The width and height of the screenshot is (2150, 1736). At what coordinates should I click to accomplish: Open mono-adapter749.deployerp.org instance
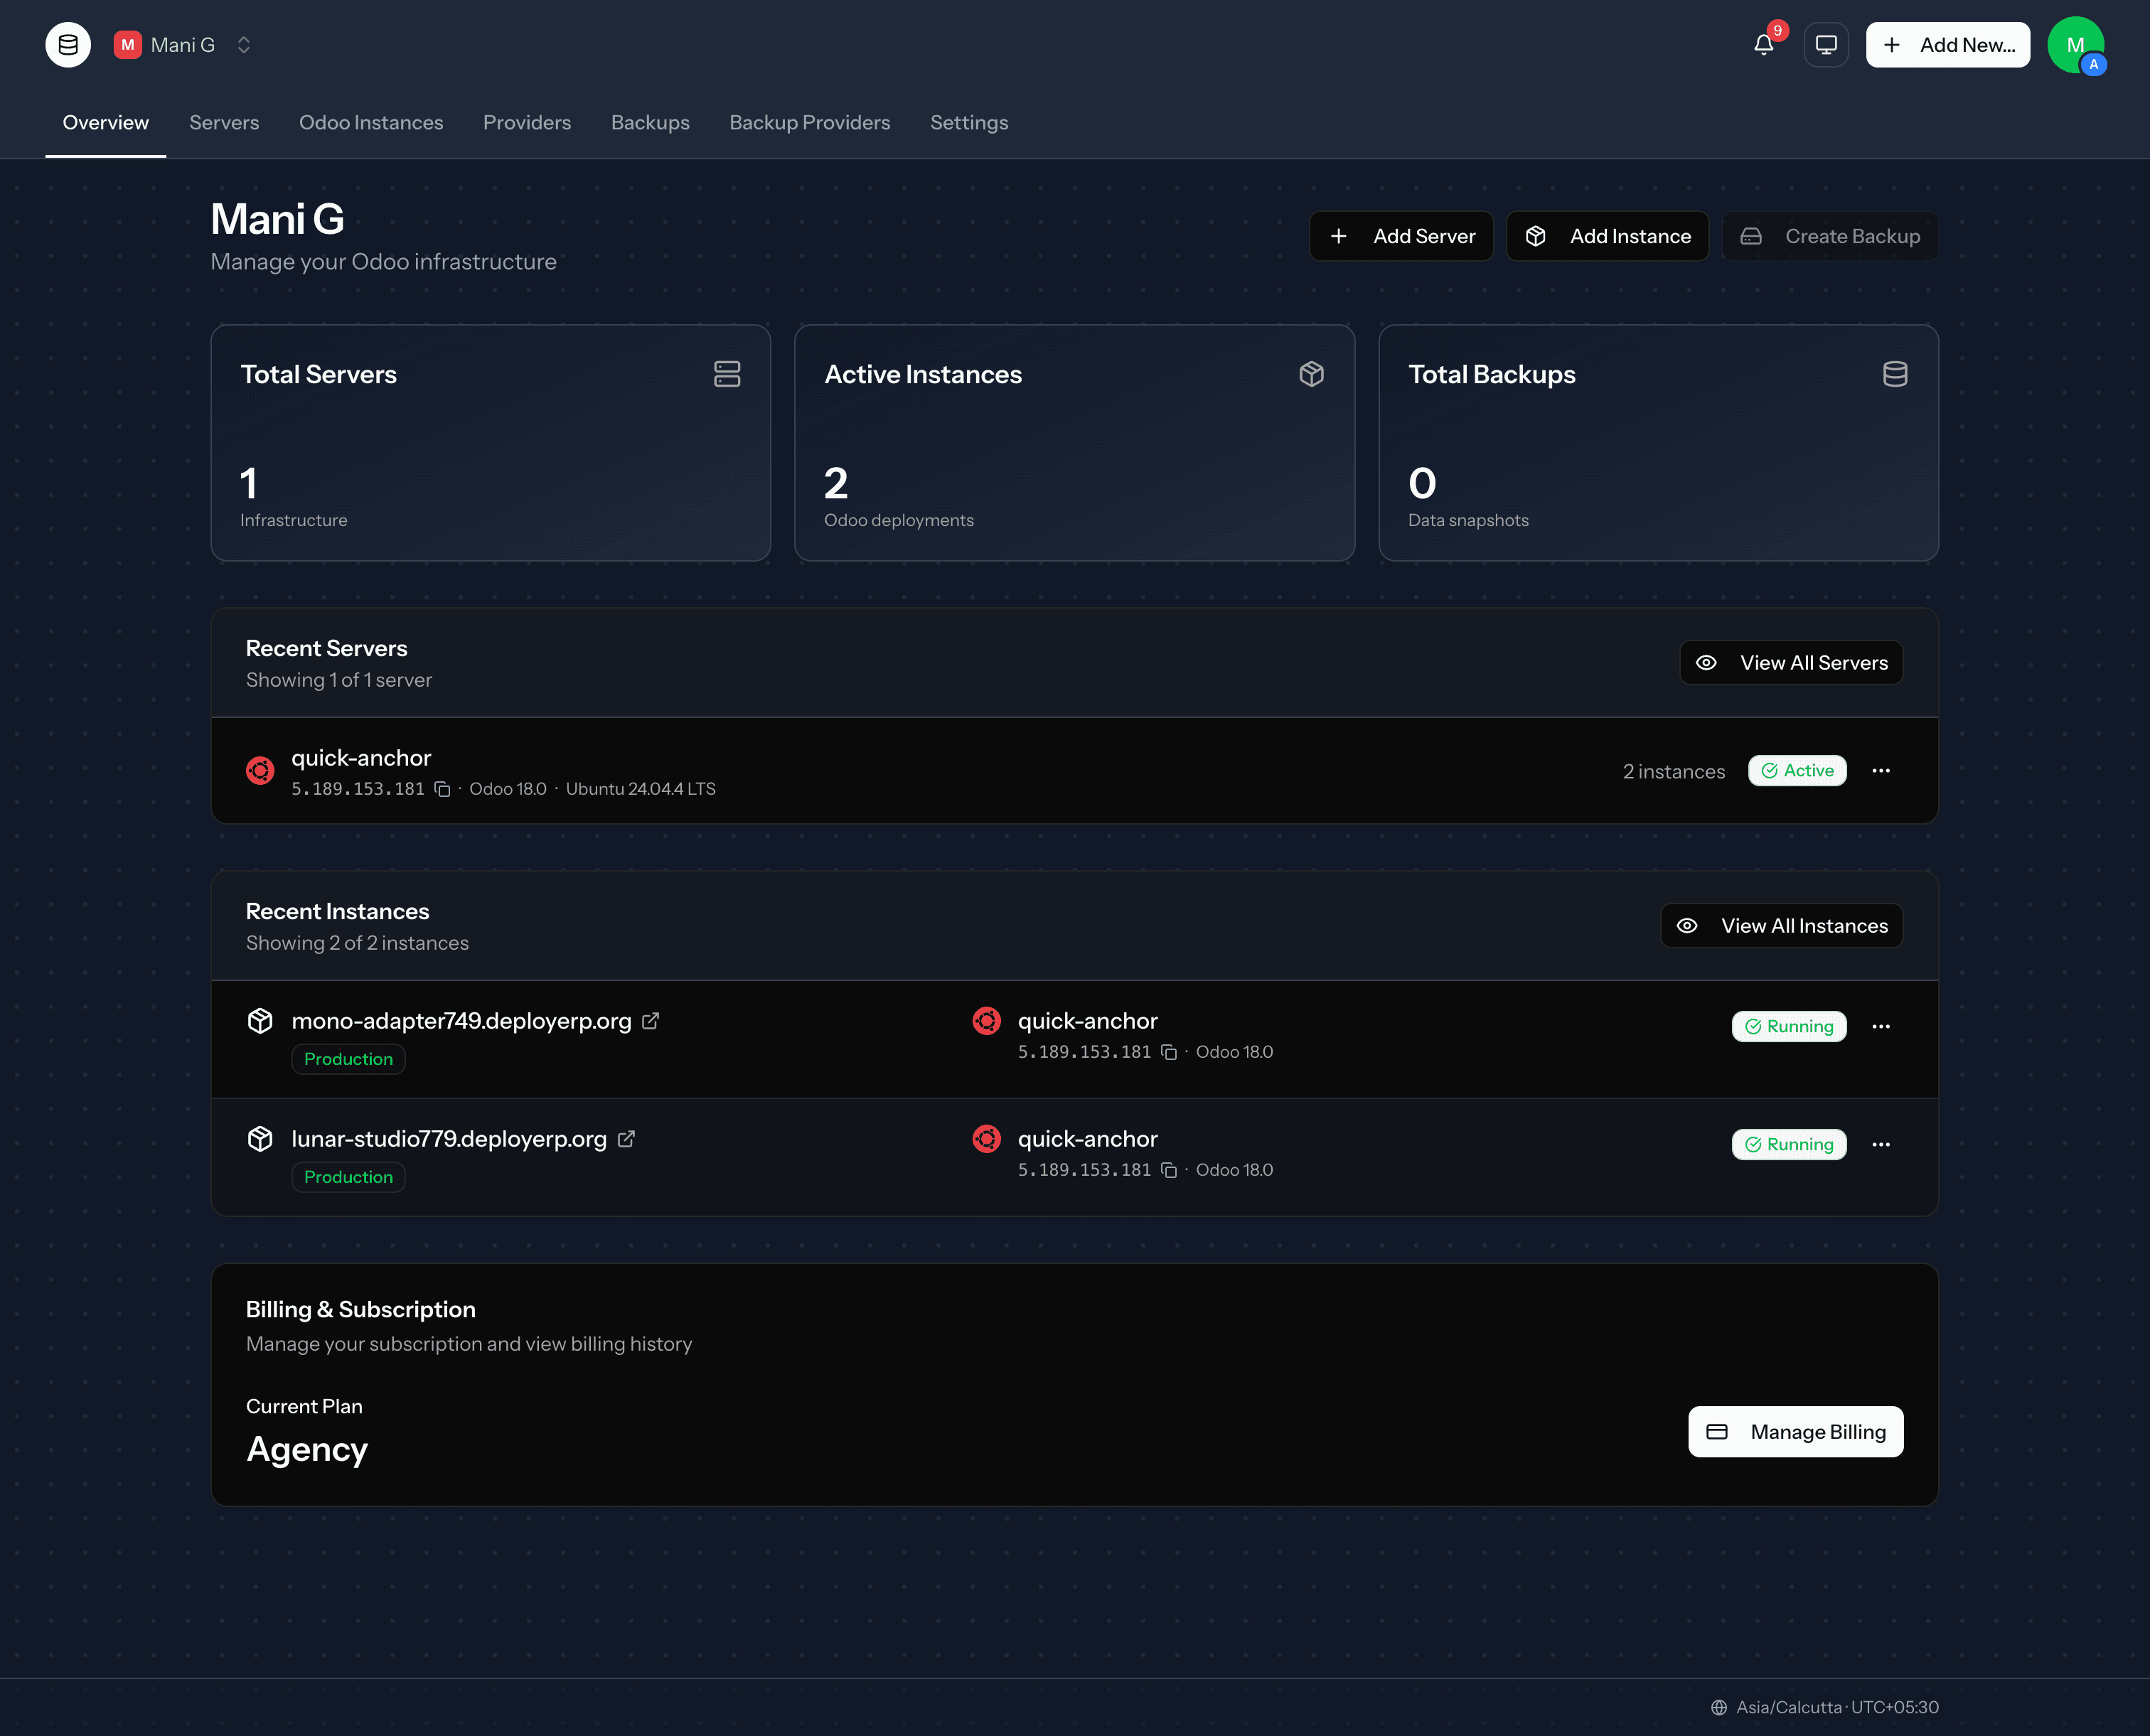[x=461, y=1021]
